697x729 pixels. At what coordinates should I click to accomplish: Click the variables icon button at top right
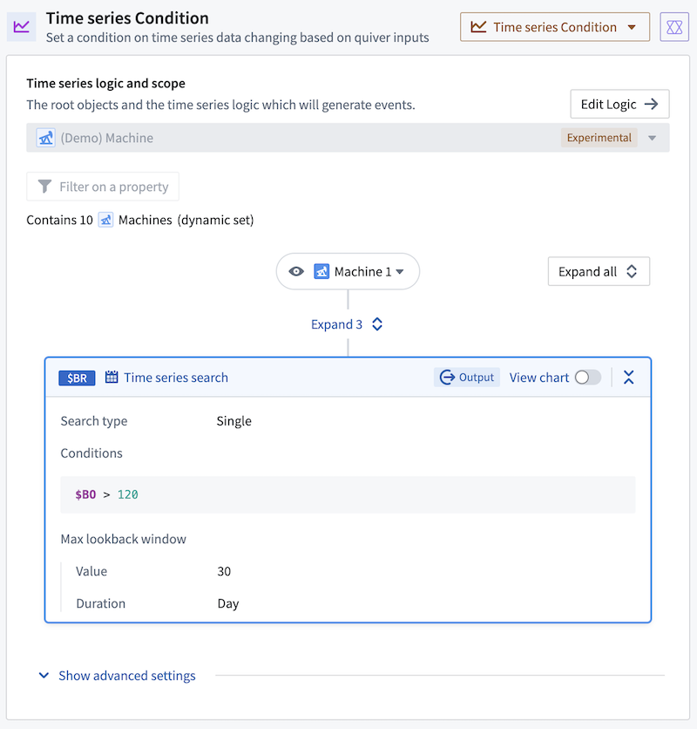pyautogui.click(x=674, y=27)
